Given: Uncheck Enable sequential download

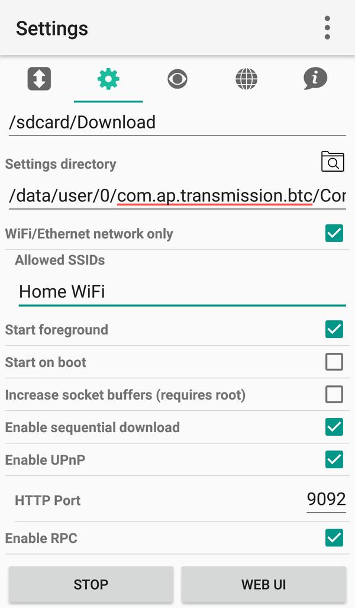Looking at the screenshot, I should coord(334,427).
